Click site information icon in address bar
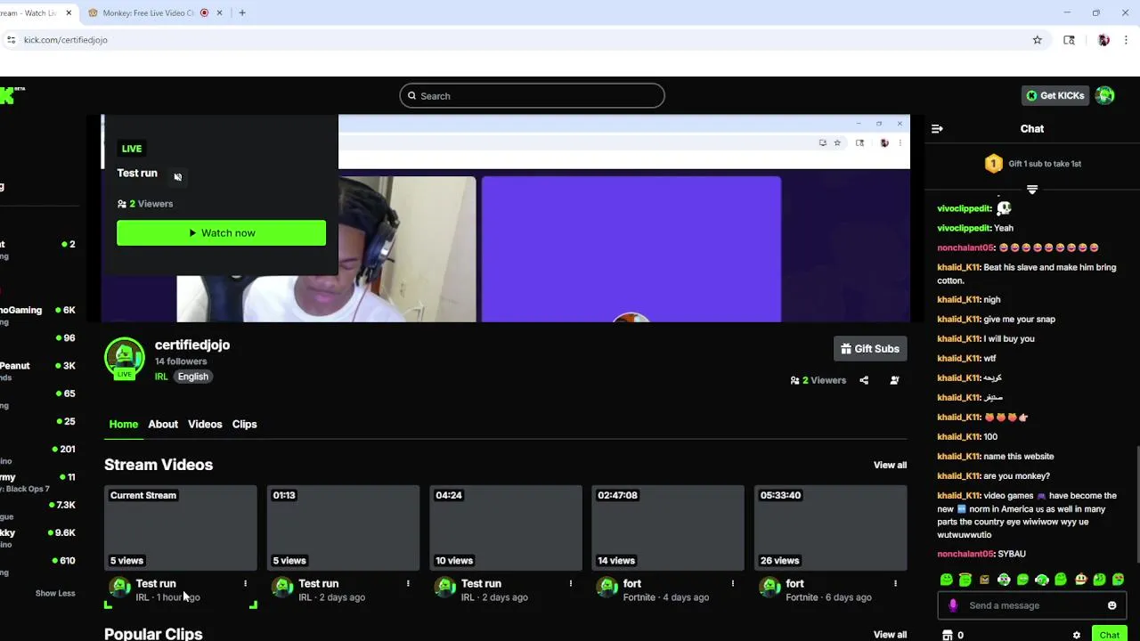 click(11, 40)
